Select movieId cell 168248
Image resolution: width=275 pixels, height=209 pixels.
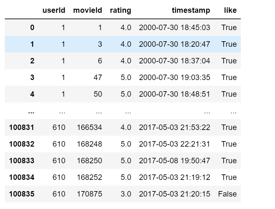click(90, 144)
